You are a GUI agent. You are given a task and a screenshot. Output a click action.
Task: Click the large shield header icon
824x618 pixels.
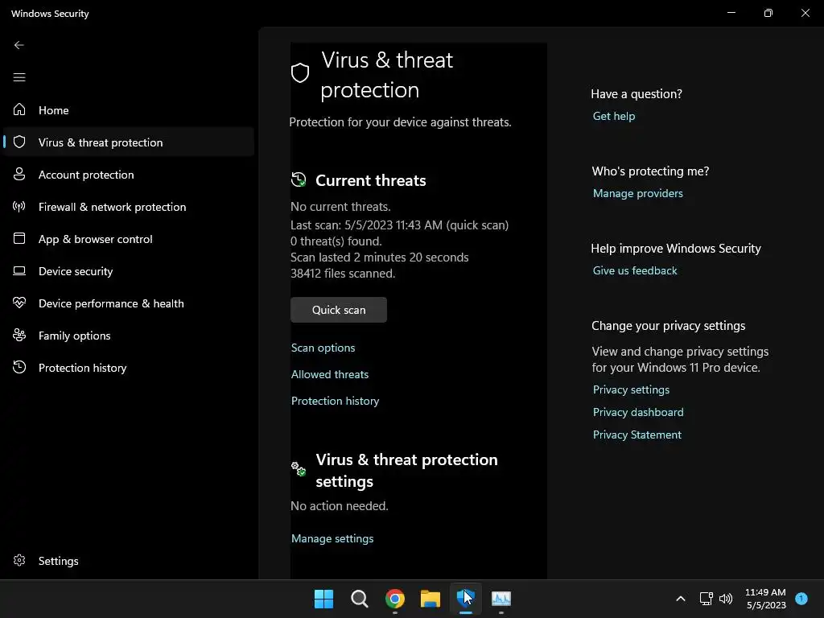(x=300, y=73)
